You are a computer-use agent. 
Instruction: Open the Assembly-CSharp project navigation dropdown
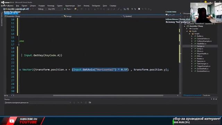(x=33, y=16)
